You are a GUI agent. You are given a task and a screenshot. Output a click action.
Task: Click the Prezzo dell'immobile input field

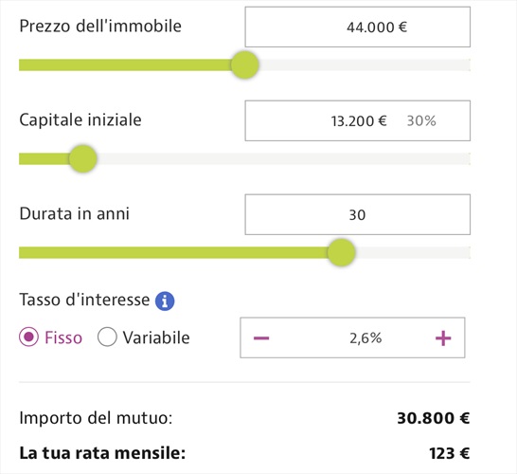[x=357, y=27]
